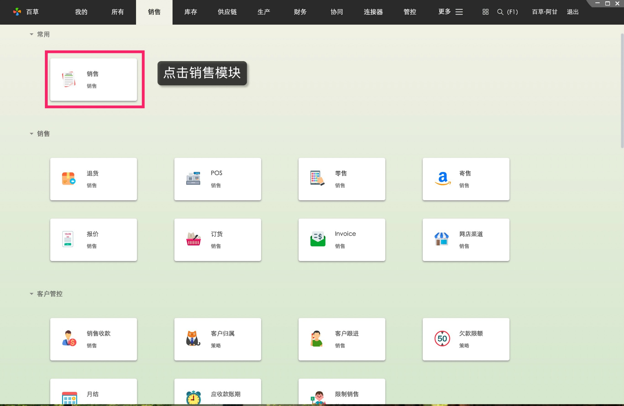The height and width of the screenshot is (406, 624).
Task: Collapse the 销售 section
Action: (31, 133)
